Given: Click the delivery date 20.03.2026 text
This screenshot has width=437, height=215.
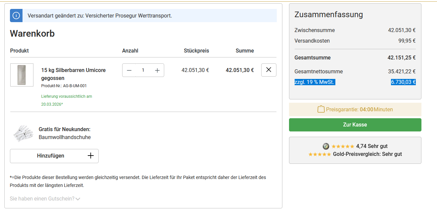Looking at the screenshot, I should 52,104.
